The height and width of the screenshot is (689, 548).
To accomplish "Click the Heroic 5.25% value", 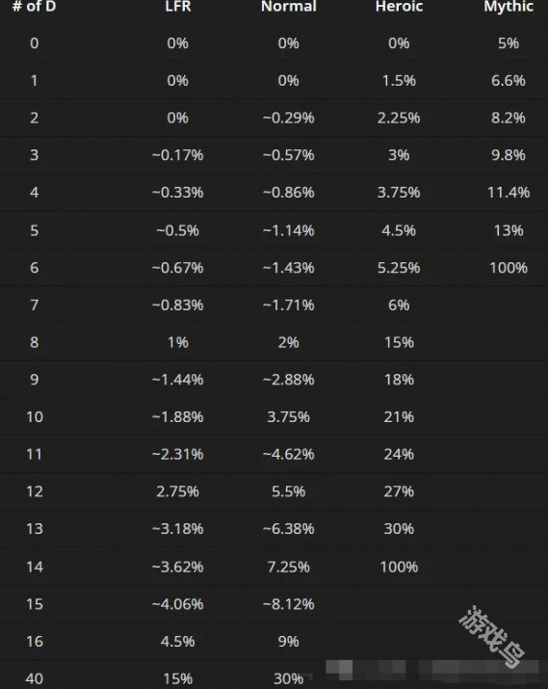I will point(399,268).
